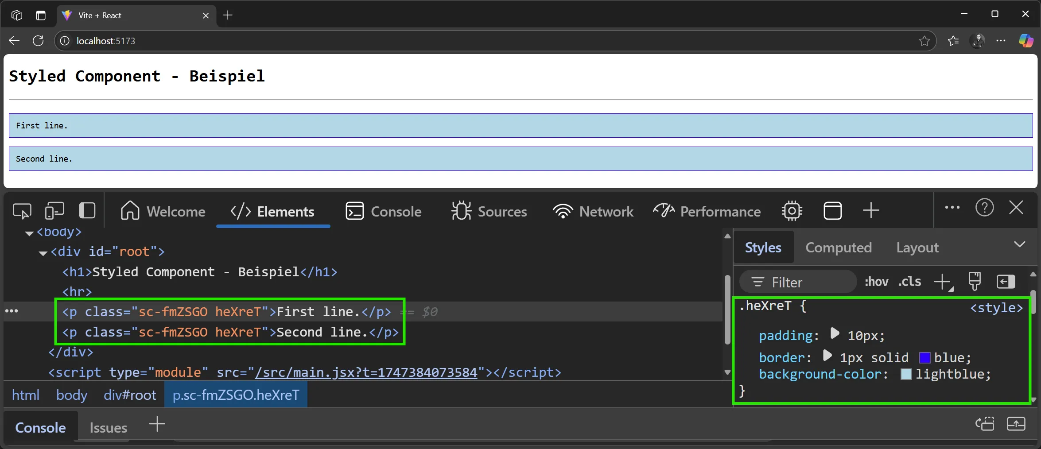The image size is (1041, 449).
Task: Click the drawer dock-to-side icon
Action: [985, 424]
